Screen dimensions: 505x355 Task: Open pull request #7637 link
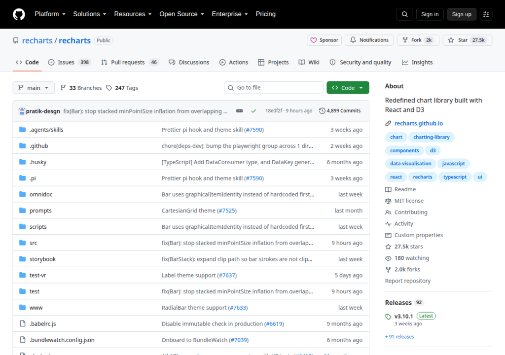(x=227, y=275)
